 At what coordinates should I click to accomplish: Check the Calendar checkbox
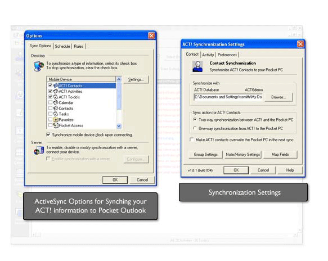50,102
